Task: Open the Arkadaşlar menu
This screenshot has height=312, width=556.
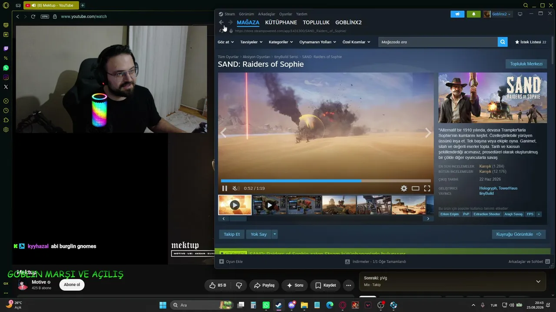Action: click(266, 14)
